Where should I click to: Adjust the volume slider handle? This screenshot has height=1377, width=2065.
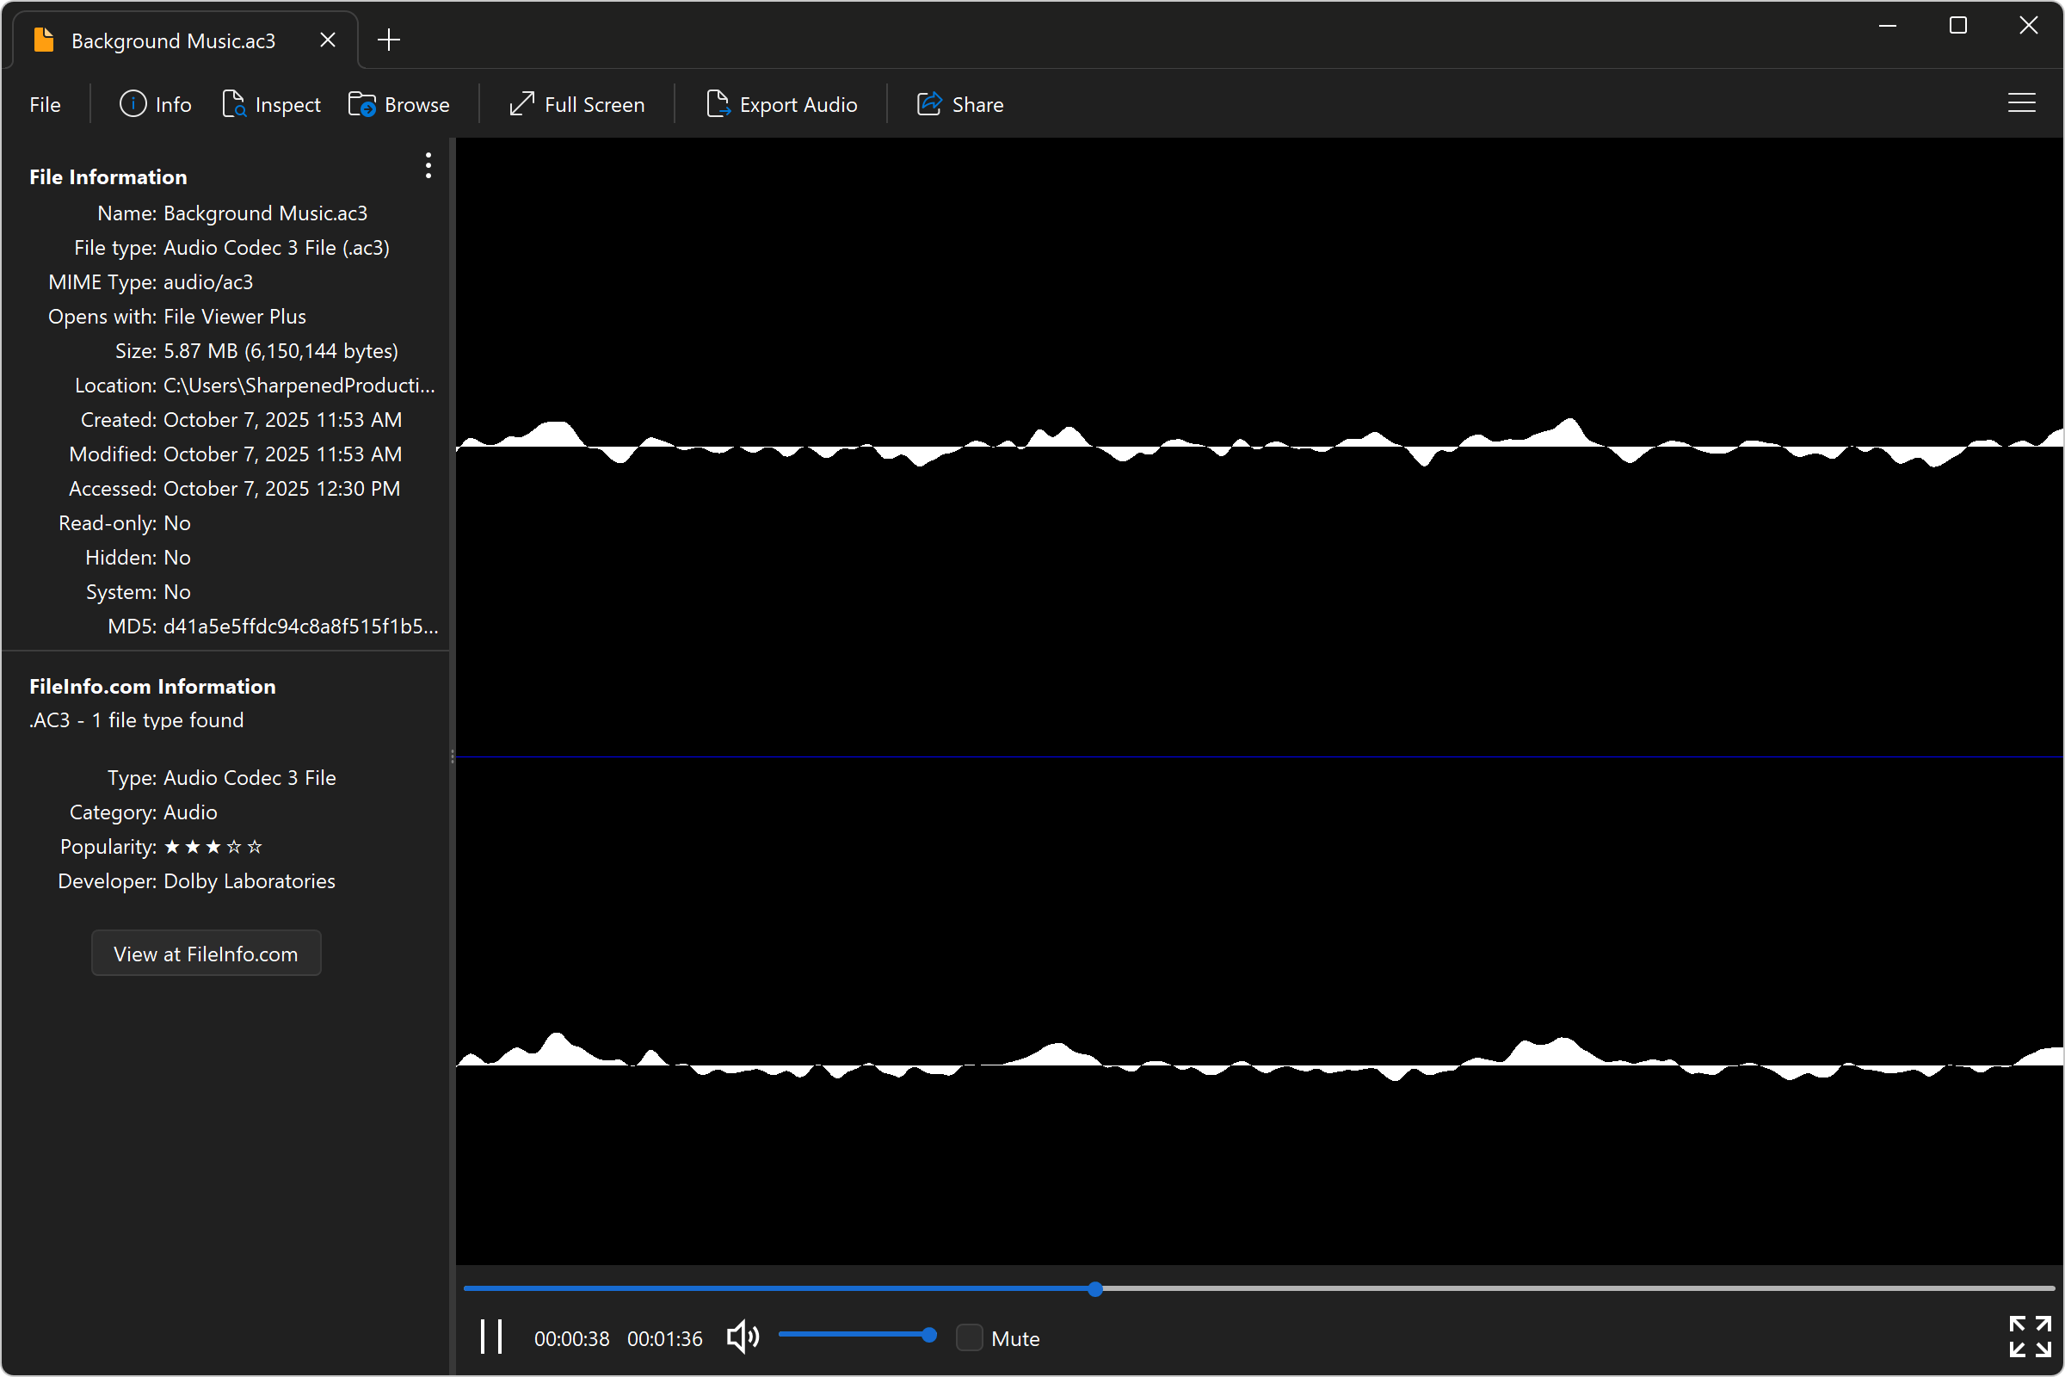929,1335
